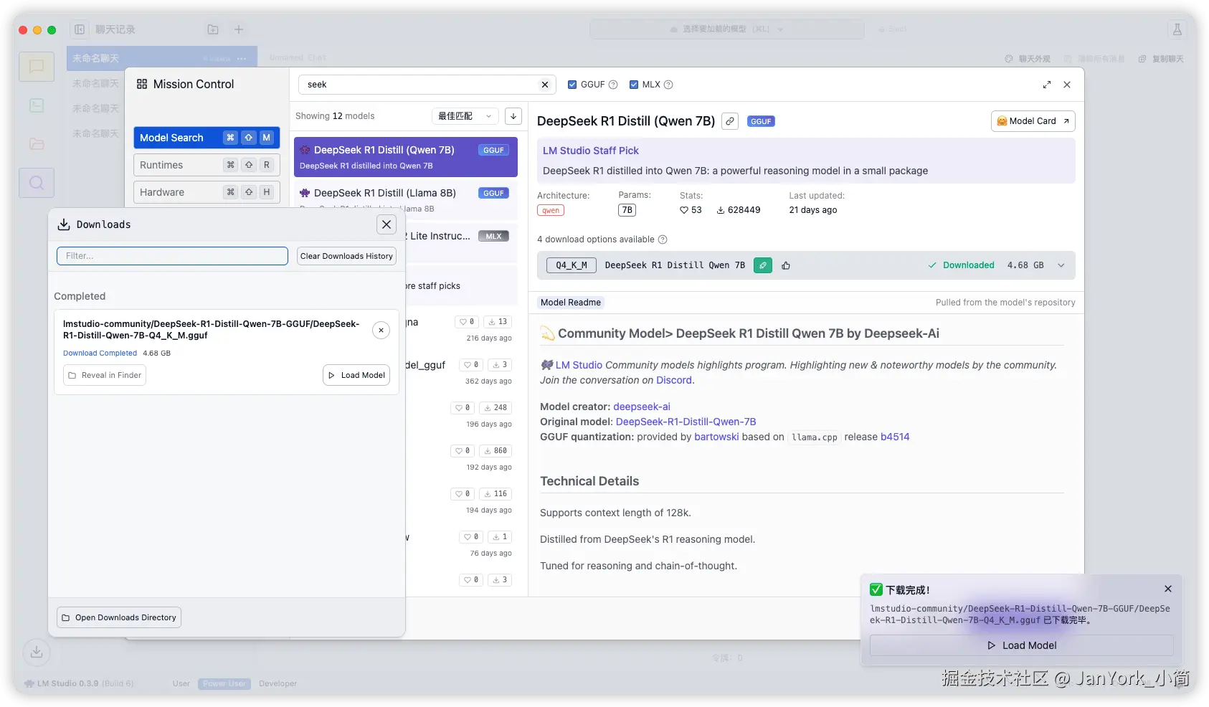The image size is (1209, 707).
Task: Close the Downloads panel
Action: 387,224
